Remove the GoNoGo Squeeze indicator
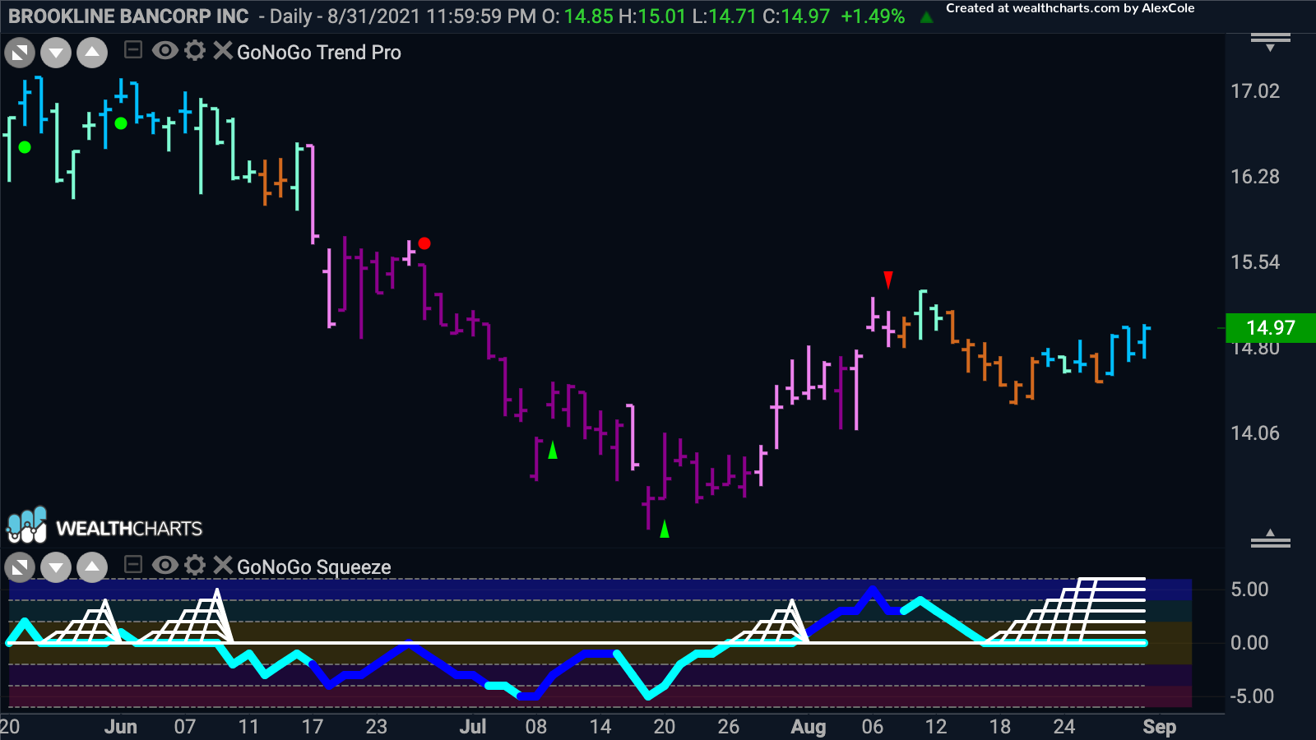The width and height of the screenshot is (1316, 740). (x=222, y=565)
